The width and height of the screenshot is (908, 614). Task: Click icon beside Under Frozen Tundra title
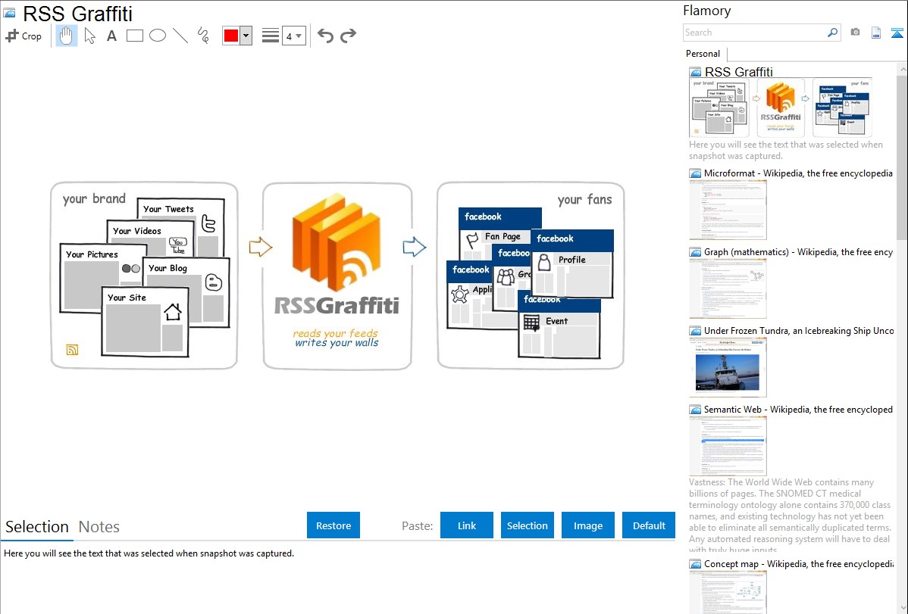695,331
